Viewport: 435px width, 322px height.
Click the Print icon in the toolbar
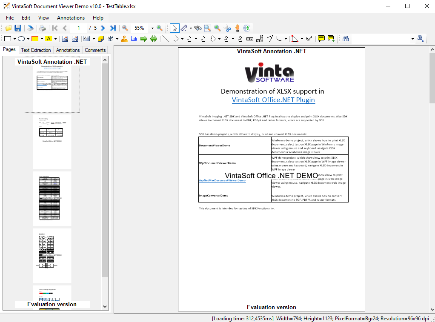[43, 28]
